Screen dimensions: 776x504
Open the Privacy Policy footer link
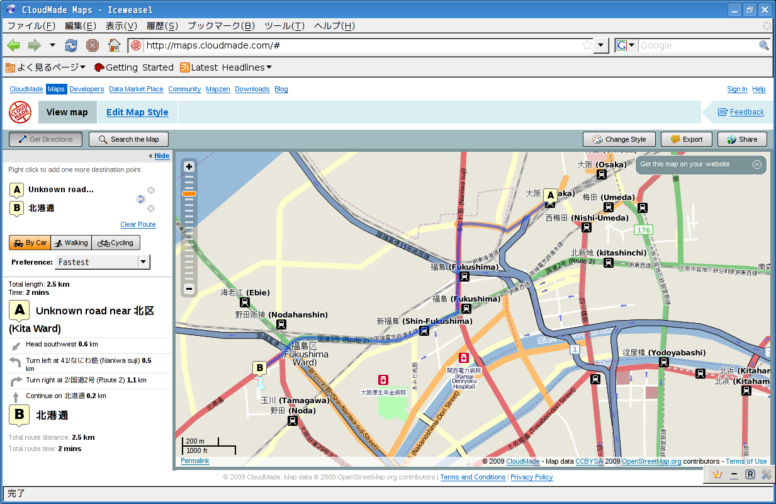point(531,477)
